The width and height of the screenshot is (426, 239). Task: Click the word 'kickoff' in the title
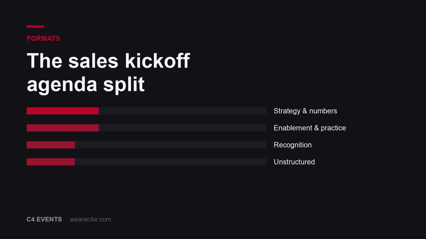pos(157,61)
